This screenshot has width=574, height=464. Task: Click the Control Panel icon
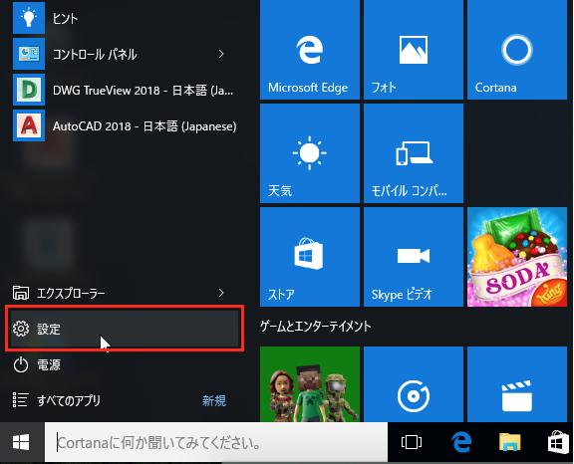[x=29, y=54]
